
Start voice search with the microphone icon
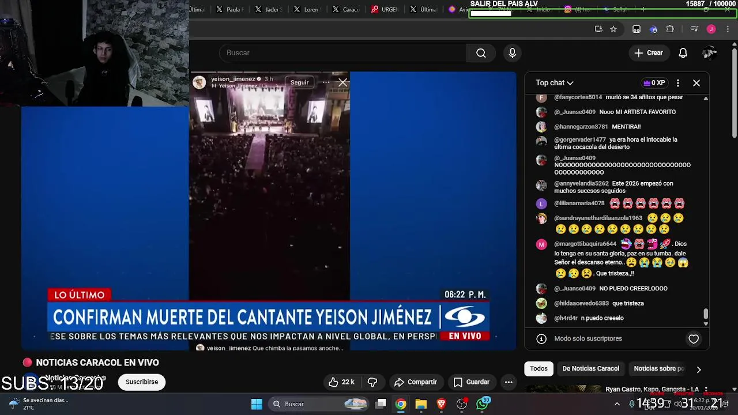[512, 53]
